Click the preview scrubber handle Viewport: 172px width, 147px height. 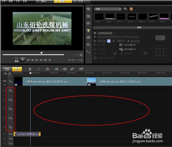(42, 53)
